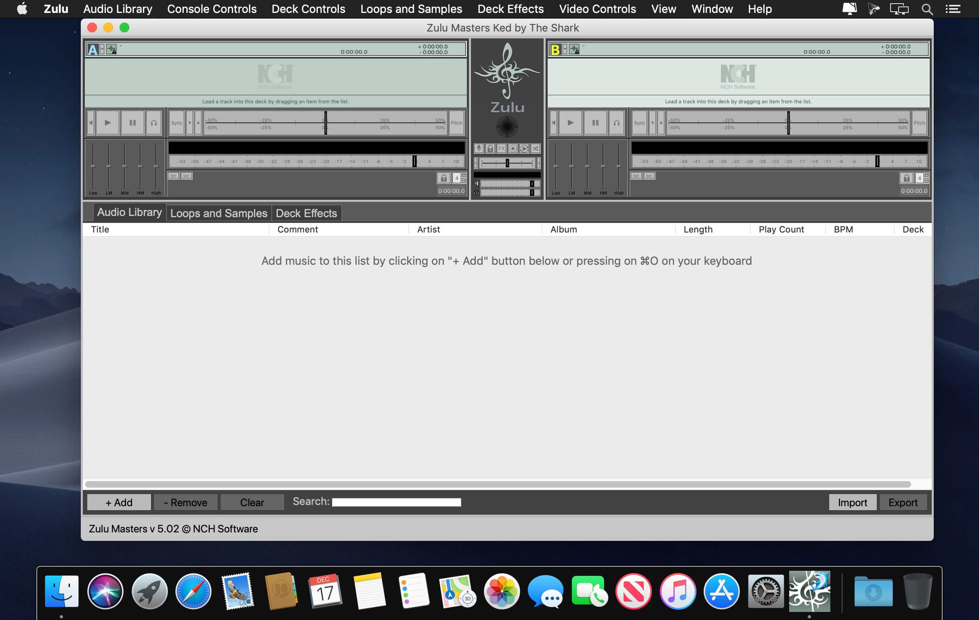979x620 pixels.
Task: Click second Set cue button on Deck A
Action: (x=186, y=176)
